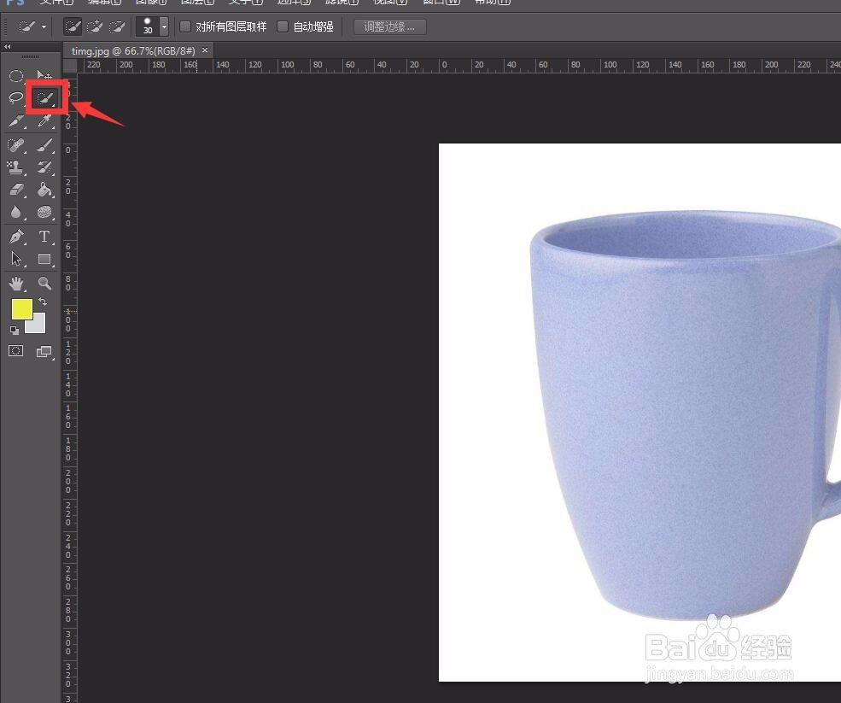Close the timg.jpg document tab

click(x=205, y=50)
